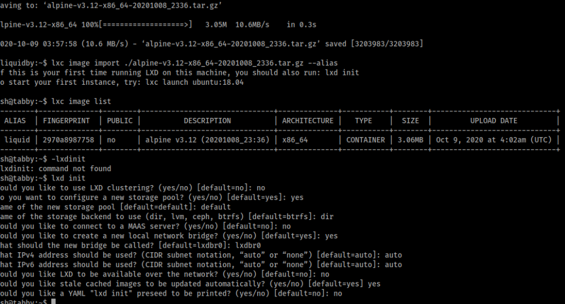
Task: Click the terminal cursor at the last prompt
Action: coord(54,301)
